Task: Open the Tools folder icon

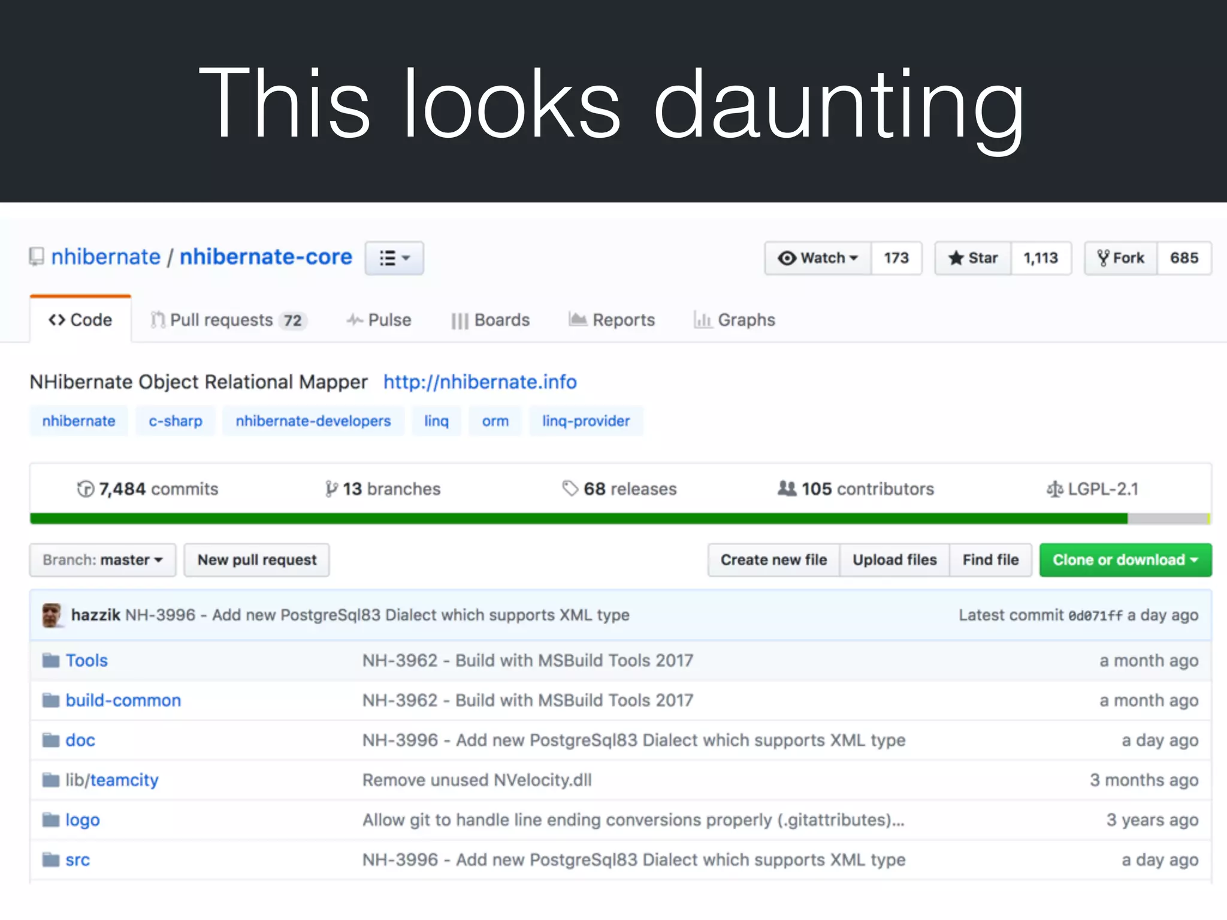Action: click(x=51, y=661)
